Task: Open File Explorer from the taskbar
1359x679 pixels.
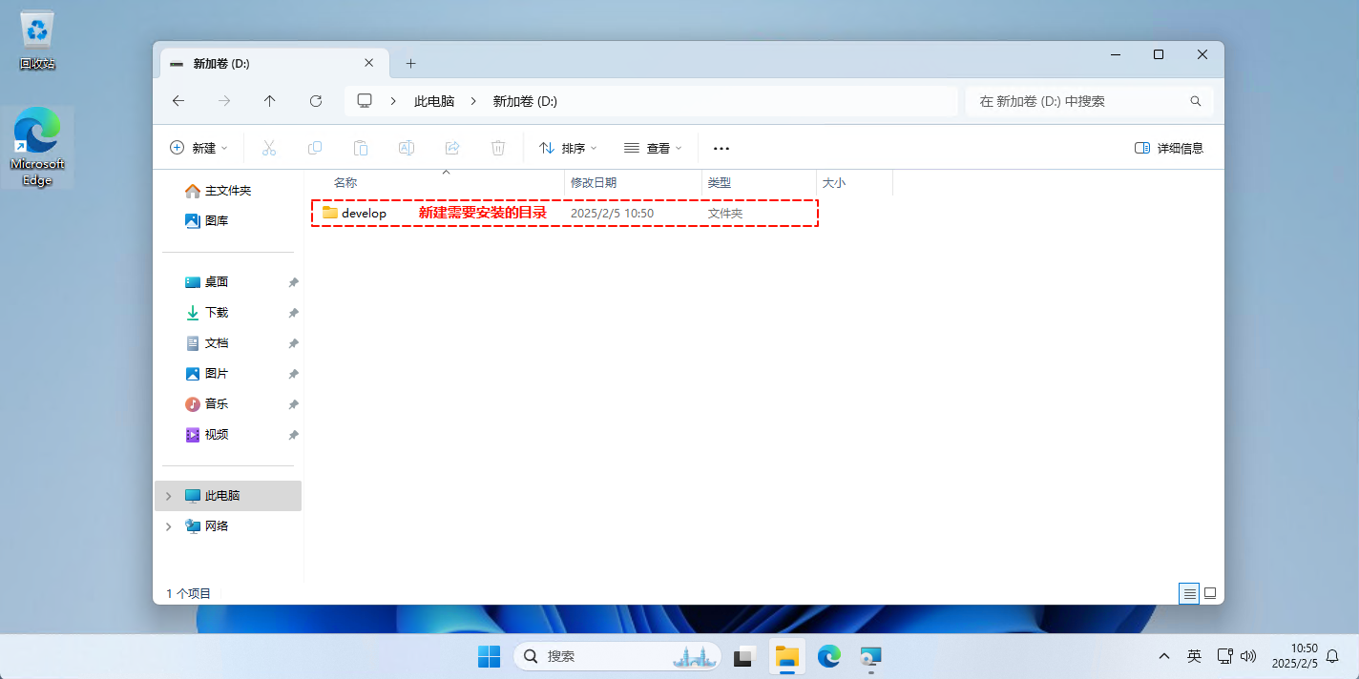Action: click(x=786, y=656)
